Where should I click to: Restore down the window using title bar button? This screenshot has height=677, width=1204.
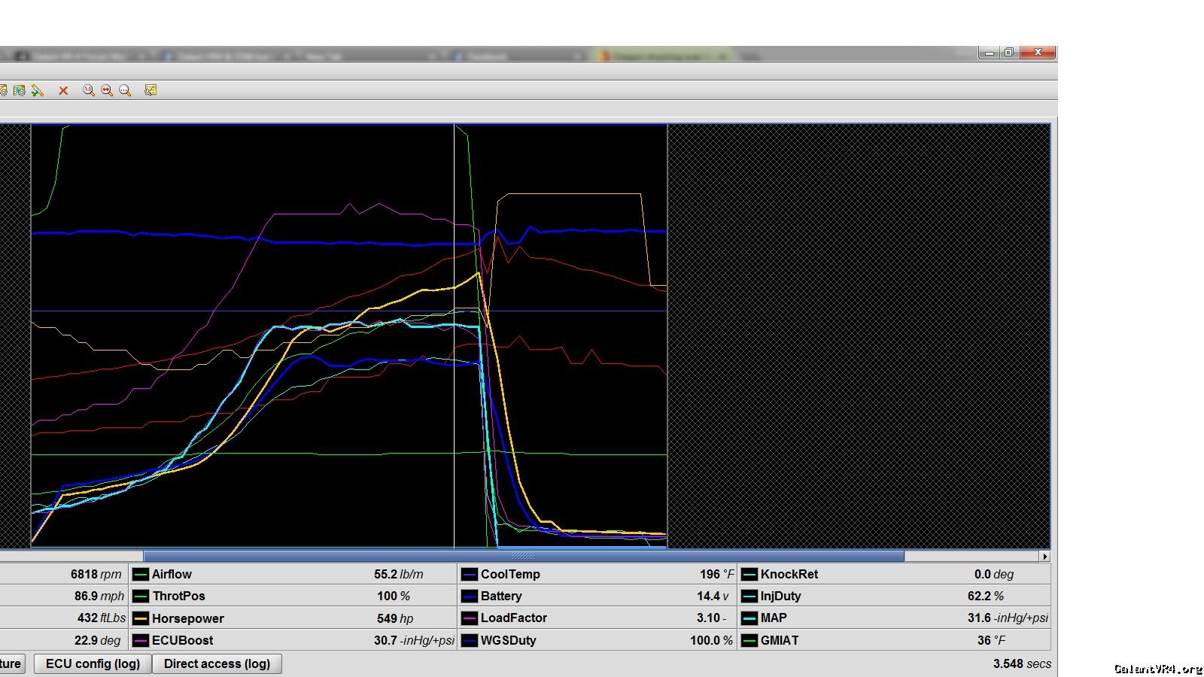pos(1009,52)
